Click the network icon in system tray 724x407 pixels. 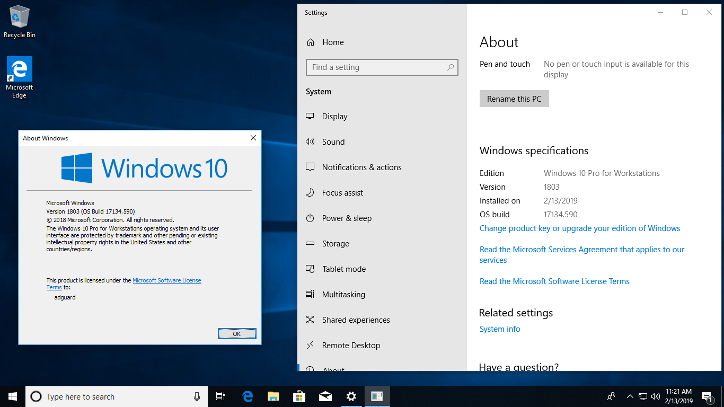pos(643,396)
